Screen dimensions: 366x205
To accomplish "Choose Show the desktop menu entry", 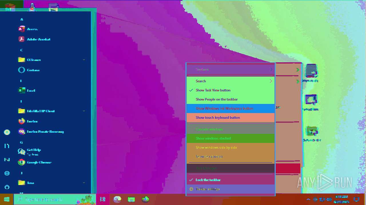I will point(230,157).
